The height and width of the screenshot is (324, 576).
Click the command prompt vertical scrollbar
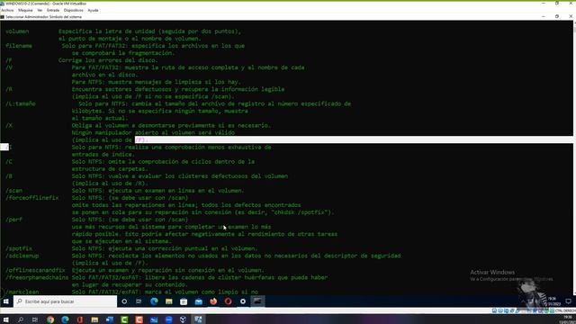(574, 158)
